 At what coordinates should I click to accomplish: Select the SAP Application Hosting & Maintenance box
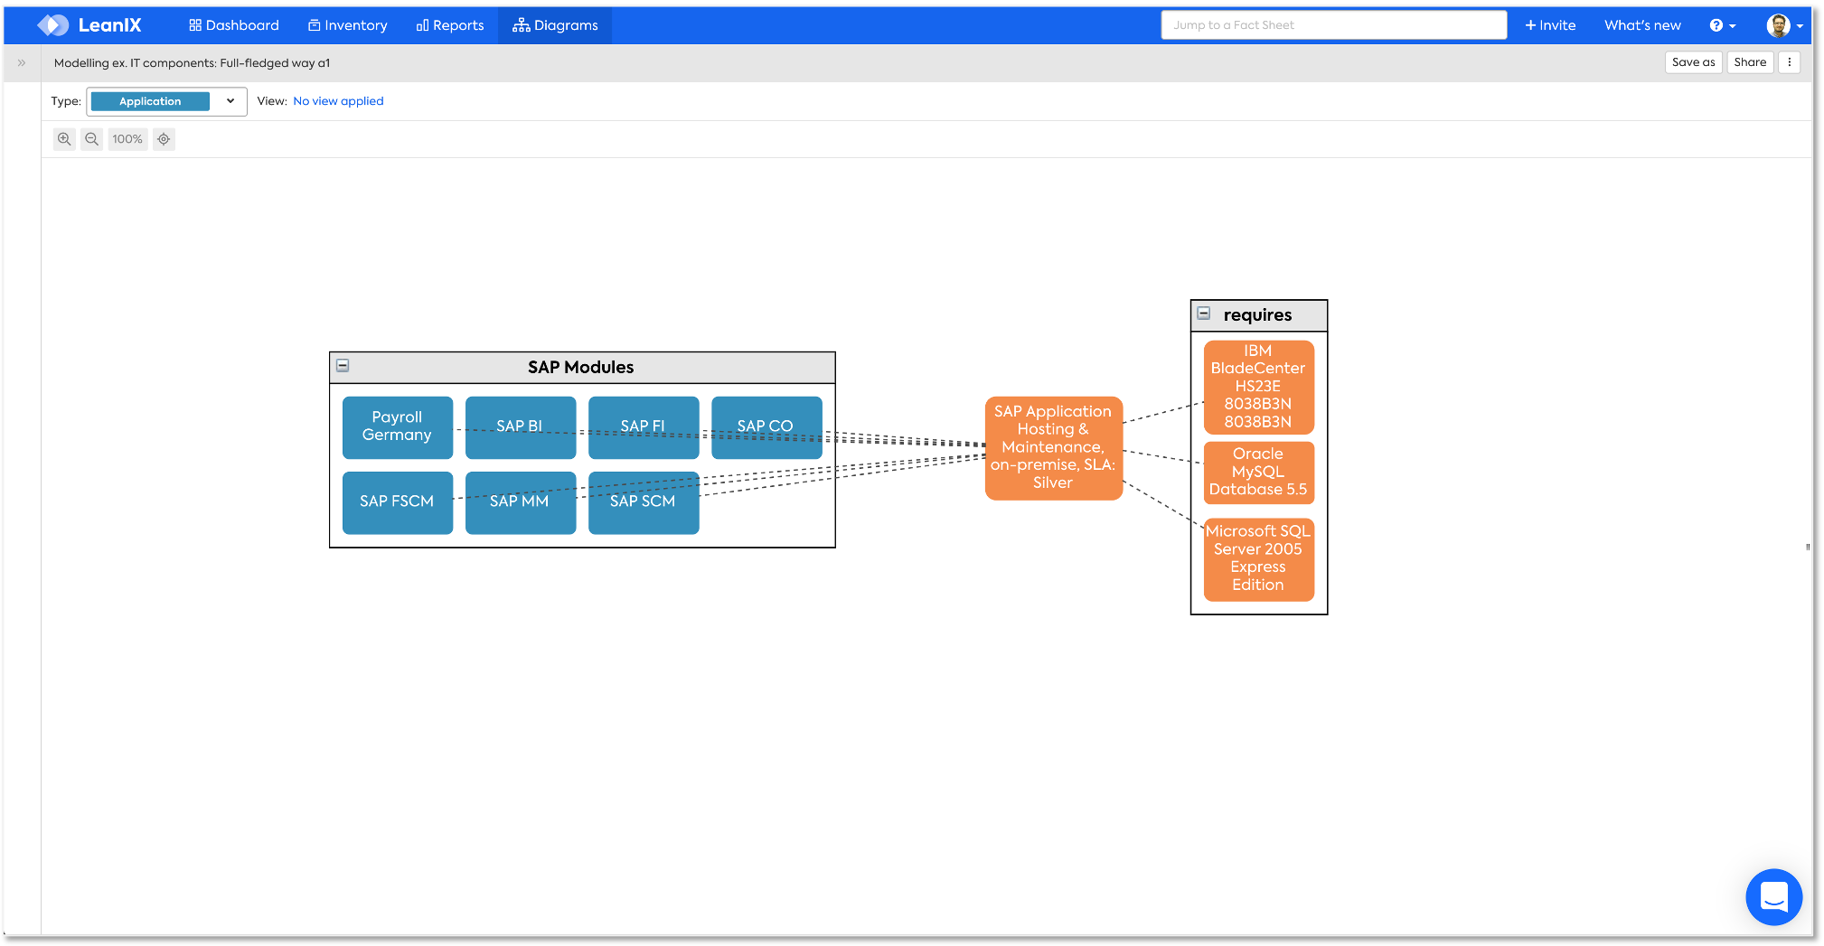(1053, 448)
